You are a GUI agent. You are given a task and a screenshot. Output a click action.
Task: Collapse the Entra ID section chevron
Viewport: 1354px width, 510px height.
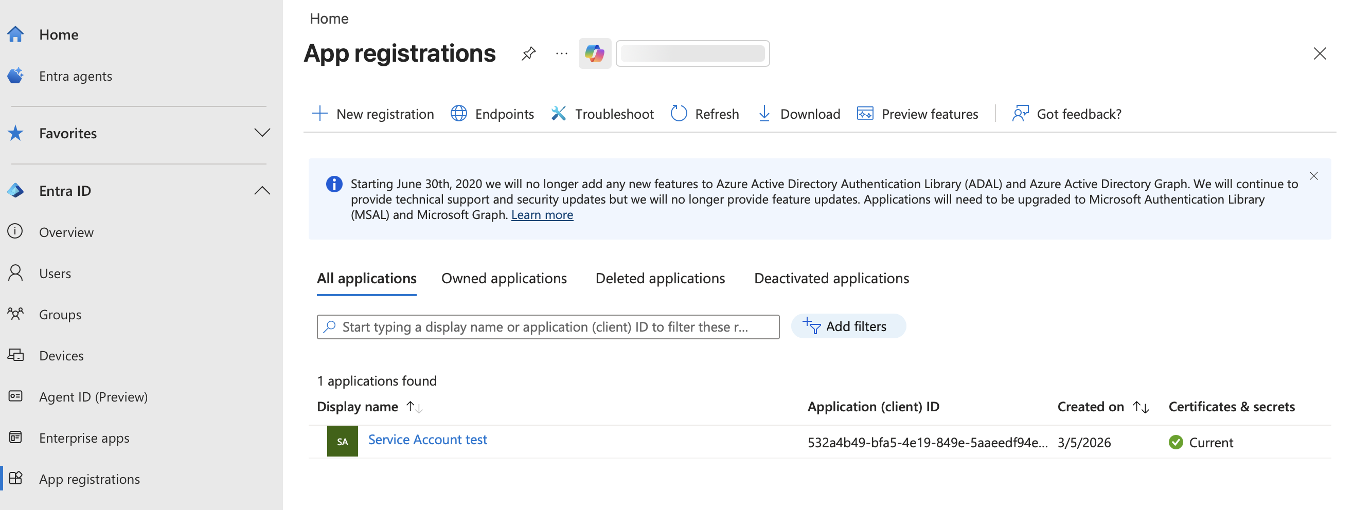pyautogui.click(x=262, y=190)
